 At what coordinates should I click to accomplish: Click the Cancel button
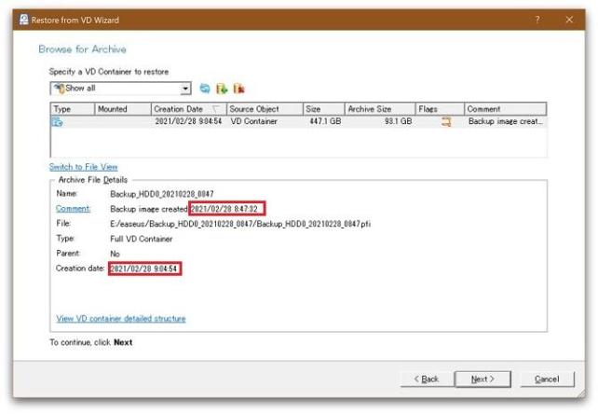(547, 379)
